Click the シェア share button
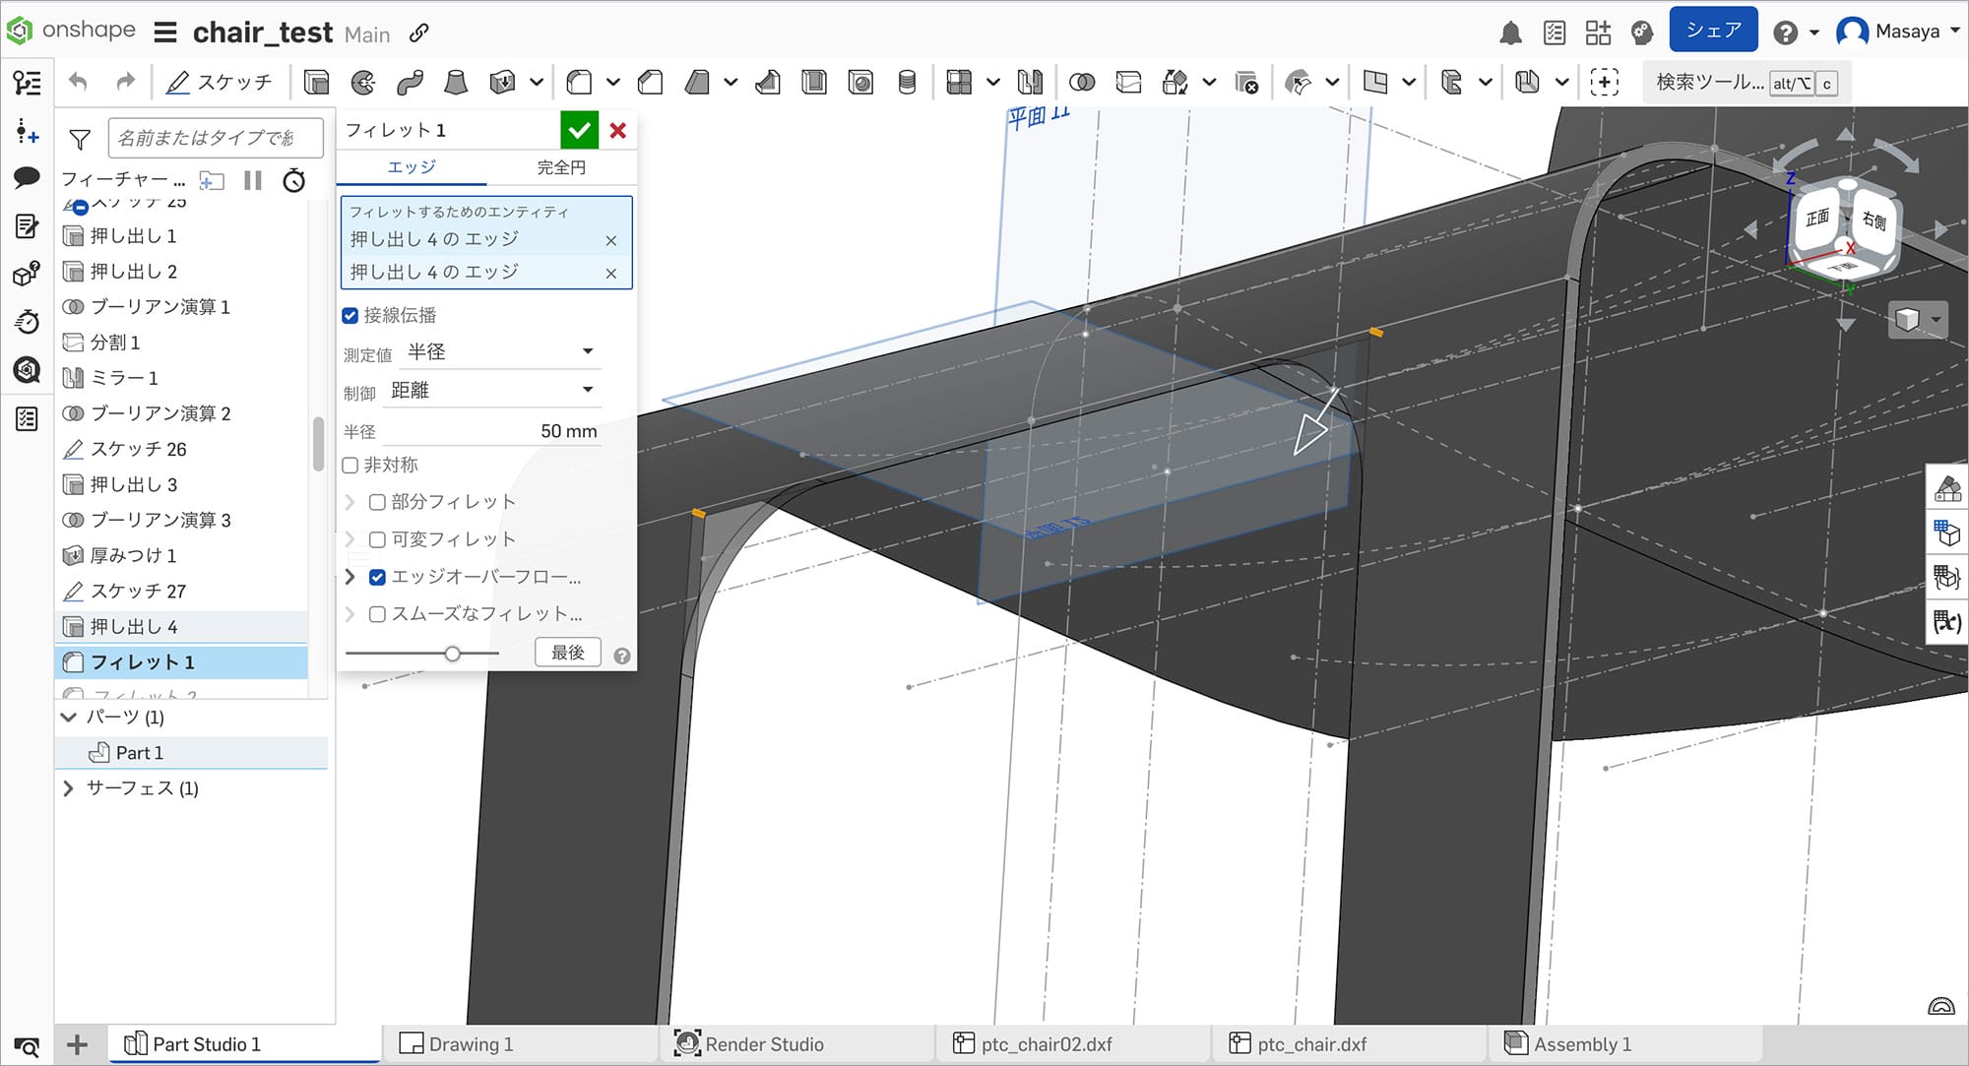The image size is (1969, 1066). tap(1713, 31)
